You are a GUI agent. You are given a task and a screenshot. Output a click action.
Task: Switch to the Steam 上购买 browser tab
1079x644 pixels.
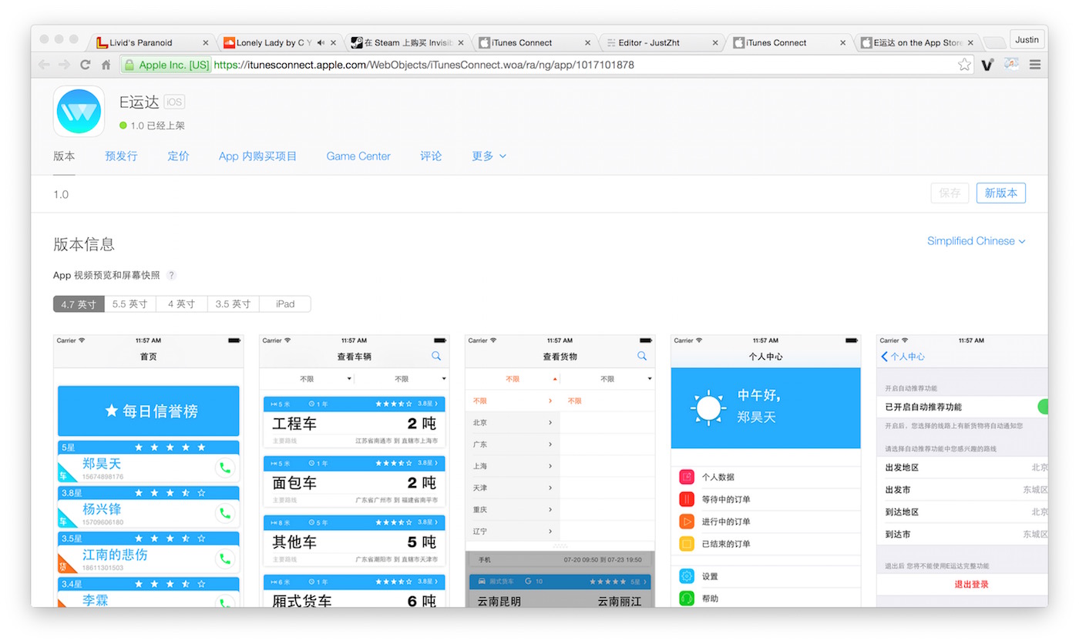[408, 43]
